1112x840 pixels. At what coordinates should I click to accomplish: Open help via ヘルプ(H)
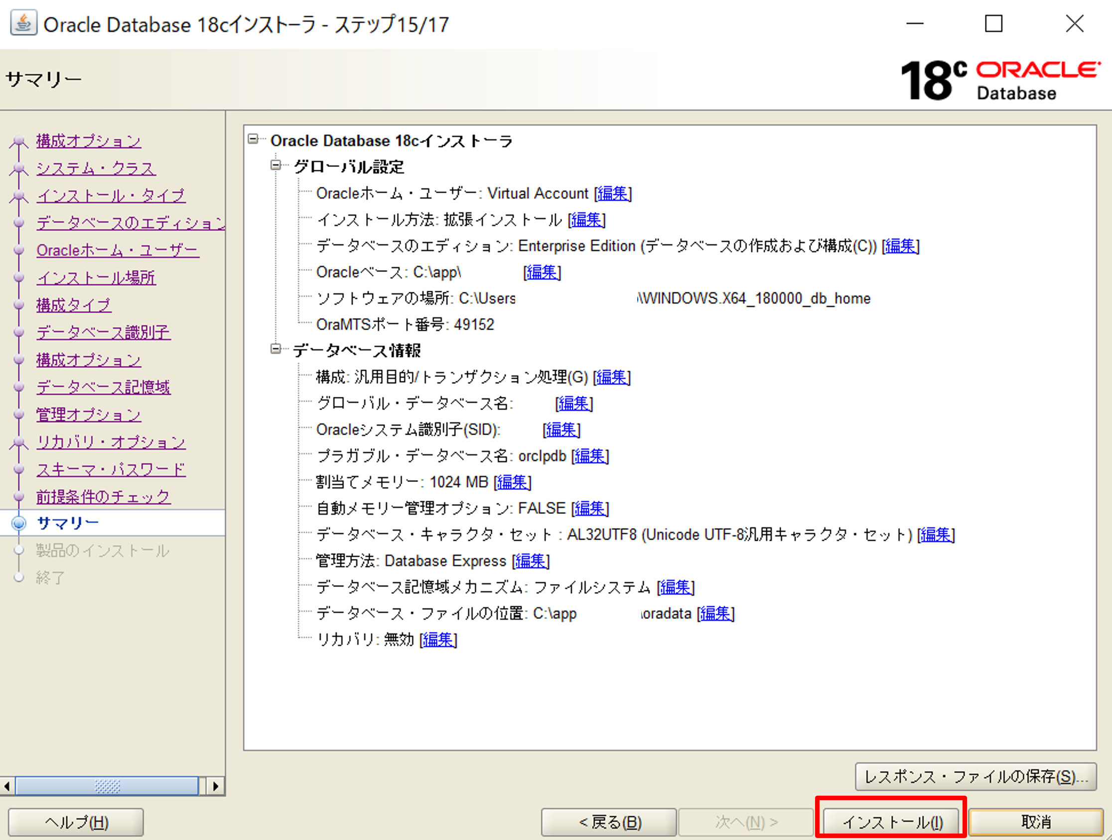(75, 823)
